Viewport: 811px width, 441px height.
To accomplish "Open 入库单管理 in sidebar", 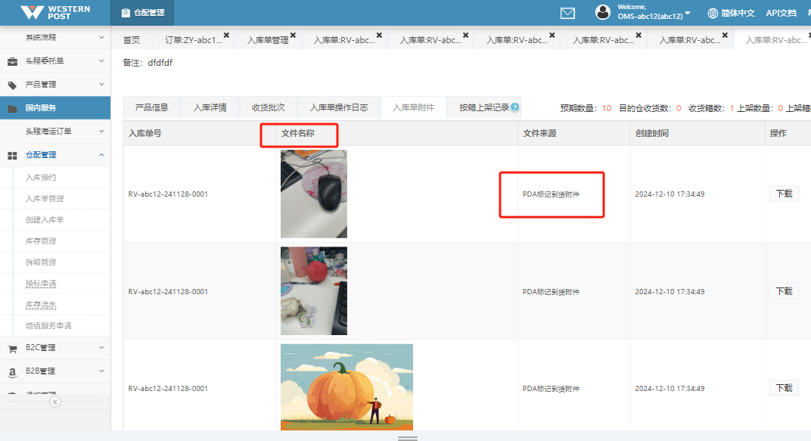I will 45,198.
